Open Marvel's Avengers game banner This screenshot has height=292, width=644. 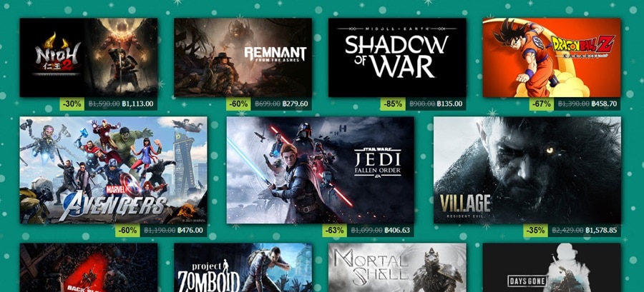113,170
